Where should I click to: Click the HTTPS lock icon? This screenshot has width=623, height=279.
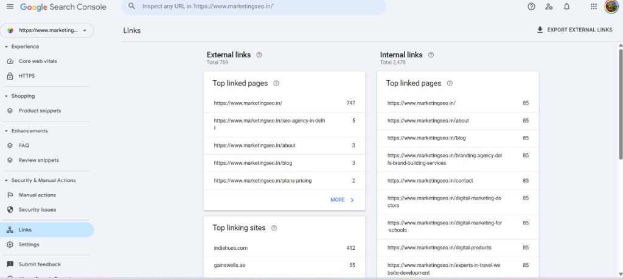[10, 76]
